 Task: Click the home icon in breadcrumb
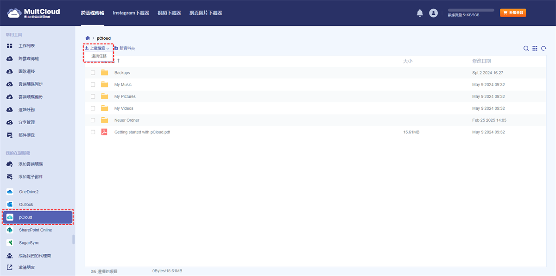(x=88, y=38)
